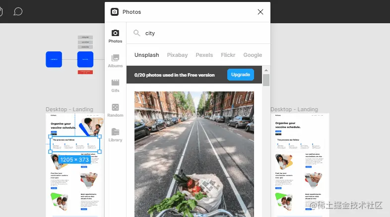Click the search magnifier icon
390x217 pixels.
pos(137,33)
